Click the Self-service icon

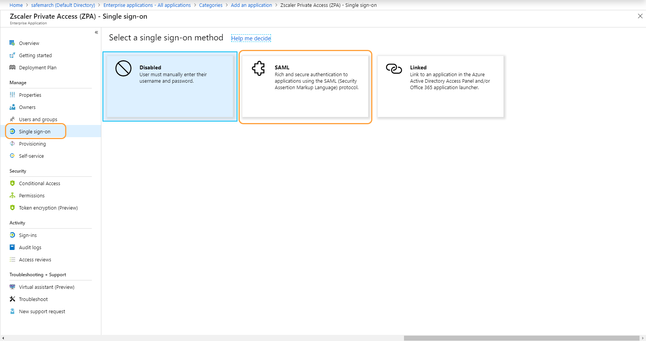12,156
